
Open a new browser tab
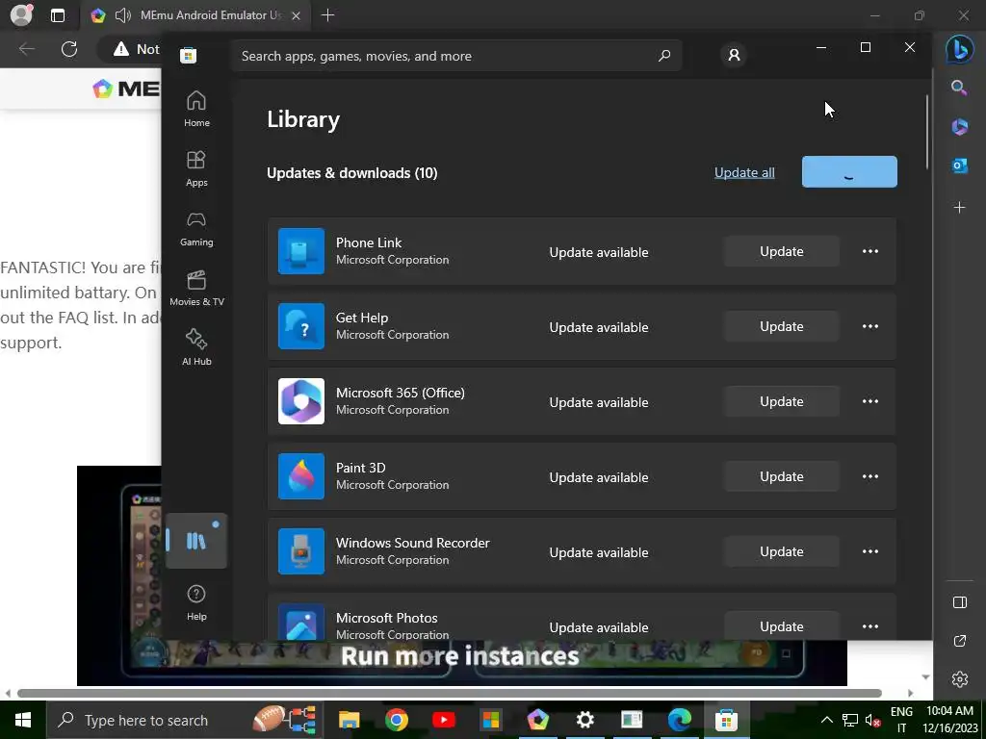(x=327, y=15)
